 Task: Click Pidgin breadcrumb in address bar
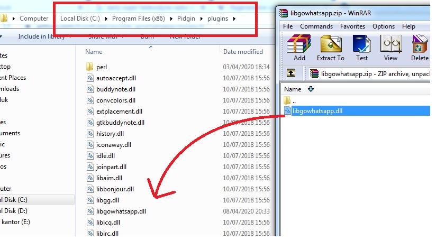[x=186, y=18]
